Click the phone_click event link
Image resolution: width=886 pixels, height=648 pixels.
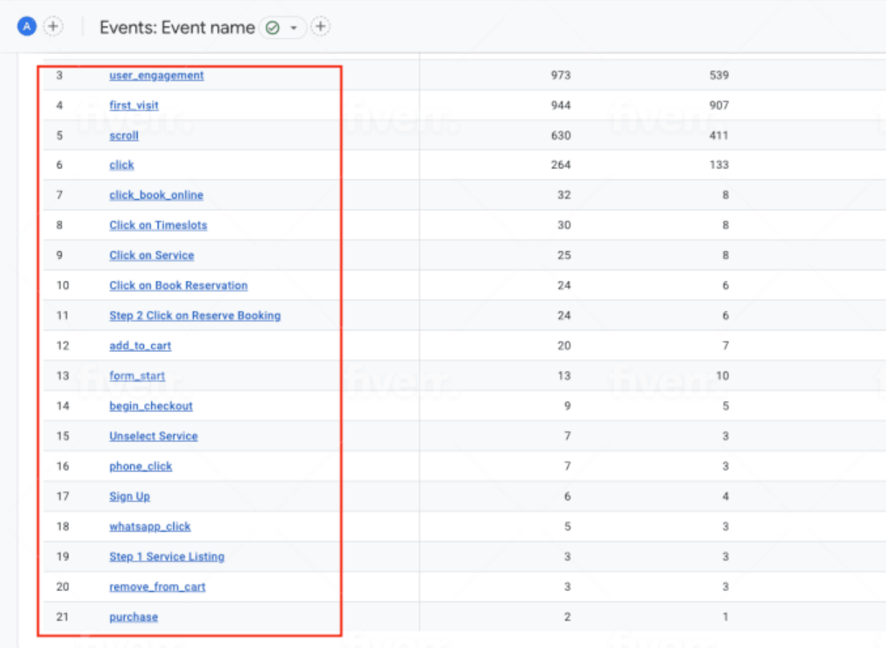[140, 467]
